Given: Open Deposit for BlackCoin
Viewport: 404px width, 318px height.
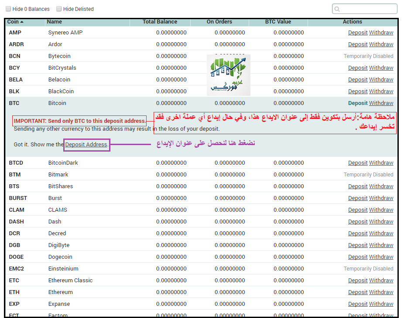Looking at the screenshot, I should (x=358, y=91).
